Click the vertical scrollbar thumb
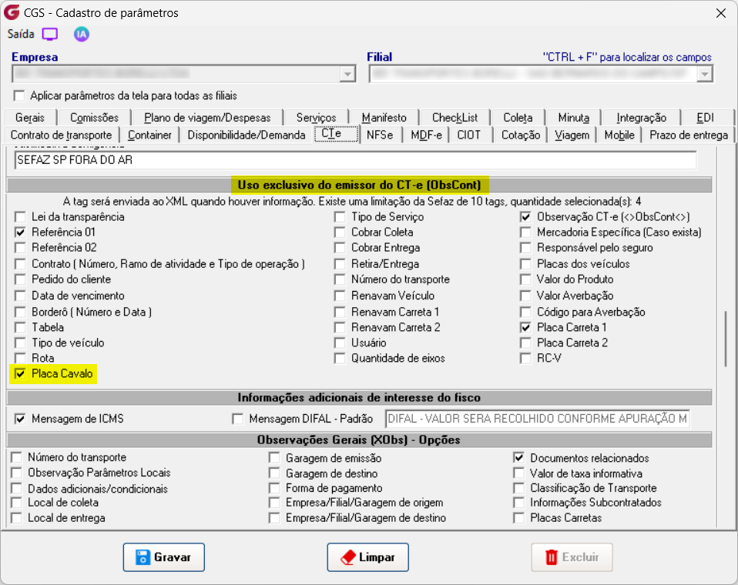This screenshot has width=738, height=585. click(x=726, y=338)
